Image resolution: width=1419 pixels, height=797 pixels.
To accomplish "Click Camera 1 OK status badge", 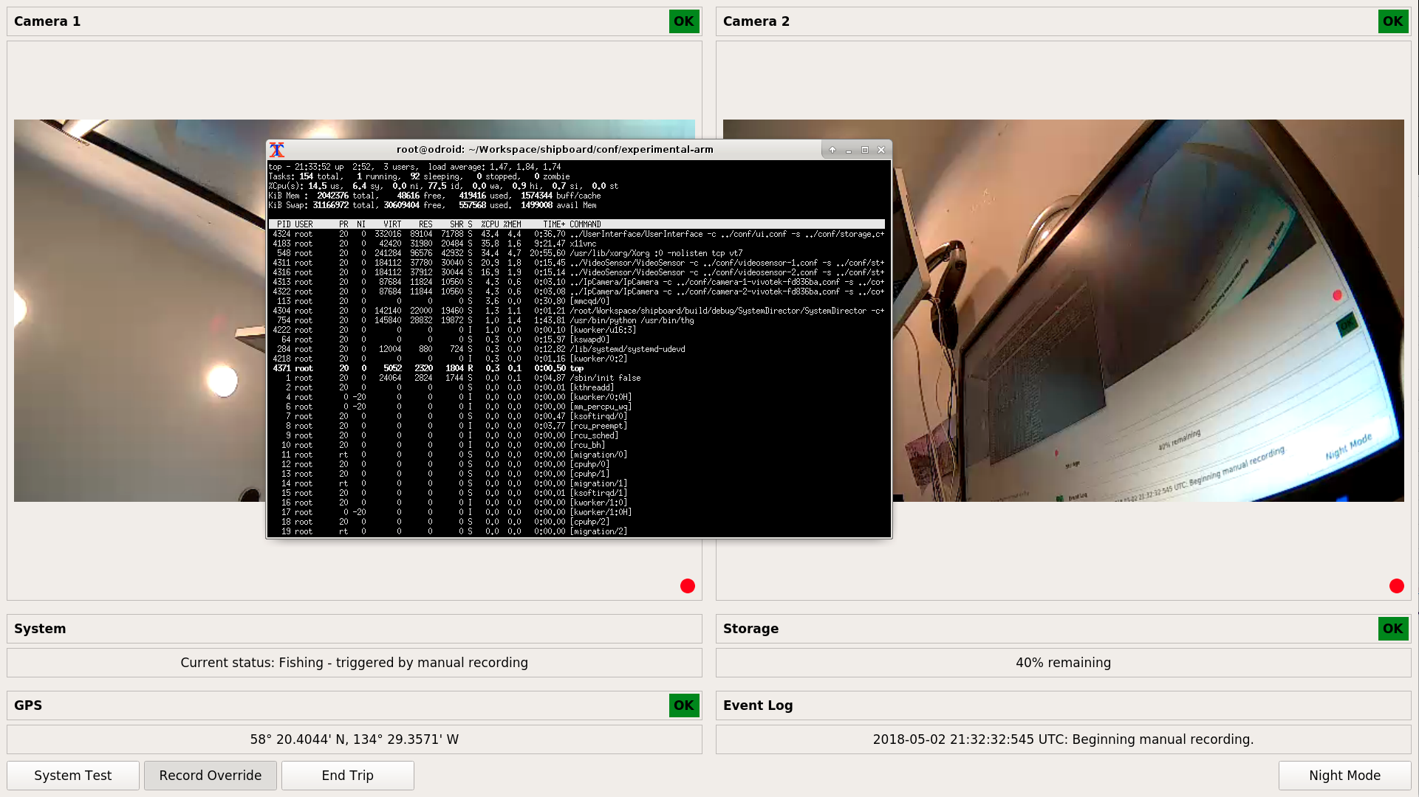I will [684, 21].
